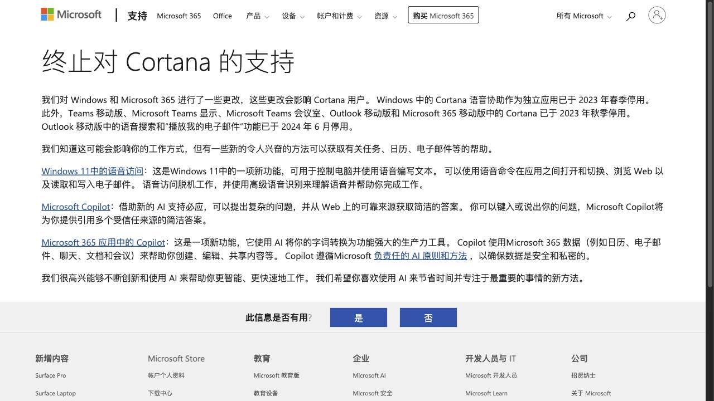Go to Office in the navigation bar

point(223,16)
